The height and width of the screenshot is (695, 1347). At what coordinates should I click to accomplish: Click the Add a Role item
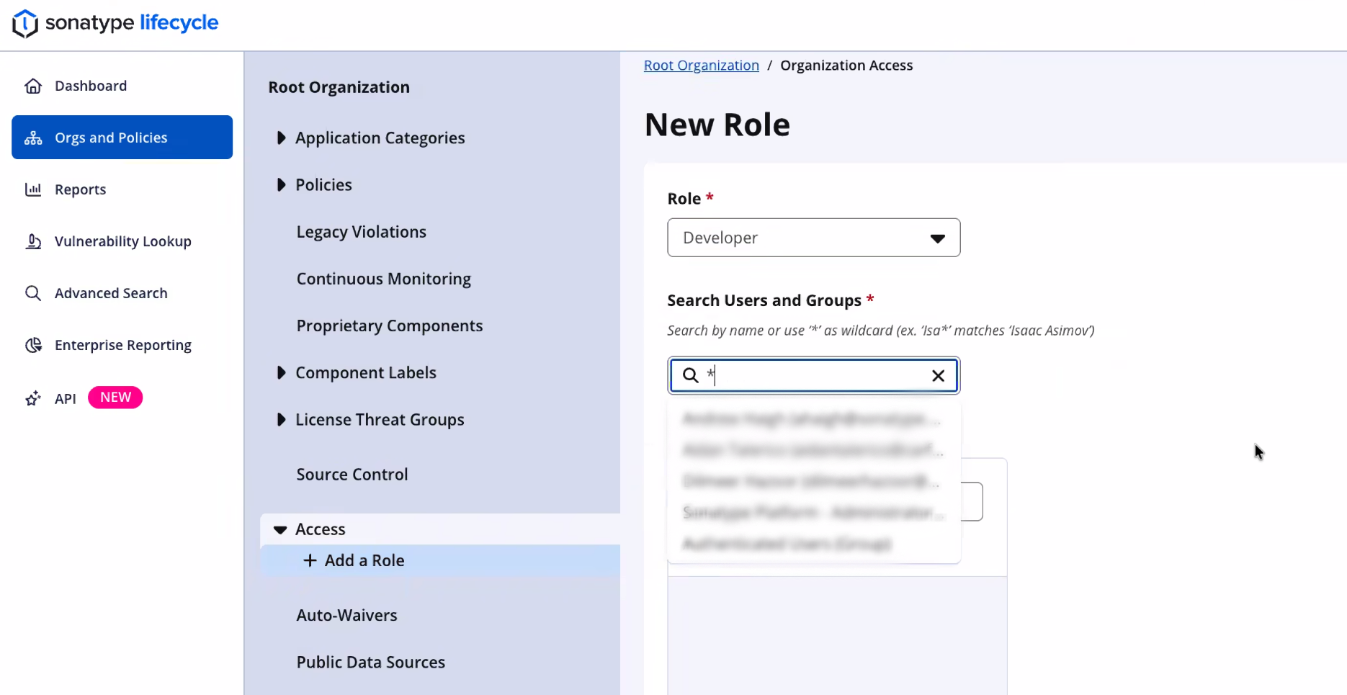pyautogui.click(x=440, y=560)
